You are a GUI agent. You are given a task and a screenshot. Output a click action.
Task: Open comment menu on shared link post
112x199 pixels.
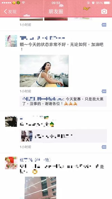pos(104,147)
